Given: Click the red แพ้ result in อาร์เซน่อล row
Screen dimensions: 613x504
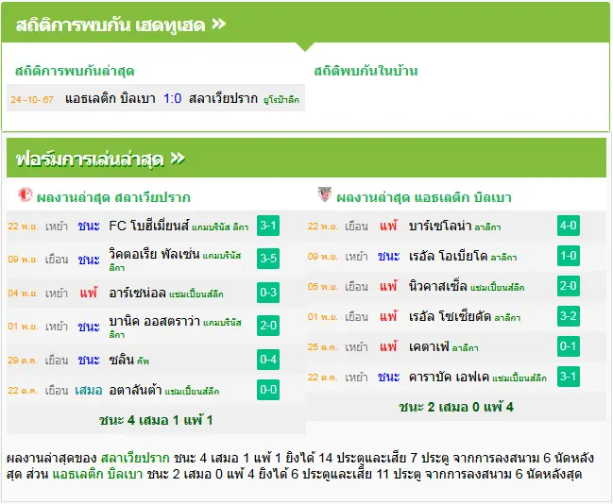Looking at the screenshot, I should pyautogui.click(x=89, y=293).
